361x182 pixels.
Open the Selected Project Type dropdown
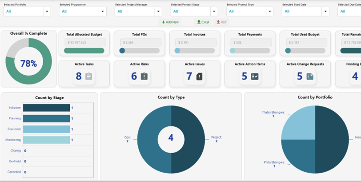pos(270,11)
